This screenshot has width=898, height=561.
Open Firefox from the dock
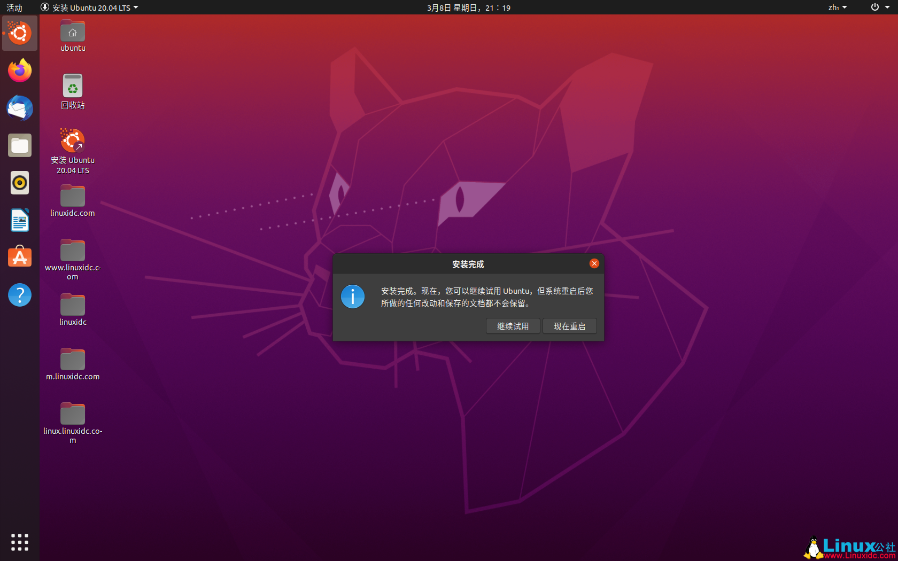(x=19, y=70)
